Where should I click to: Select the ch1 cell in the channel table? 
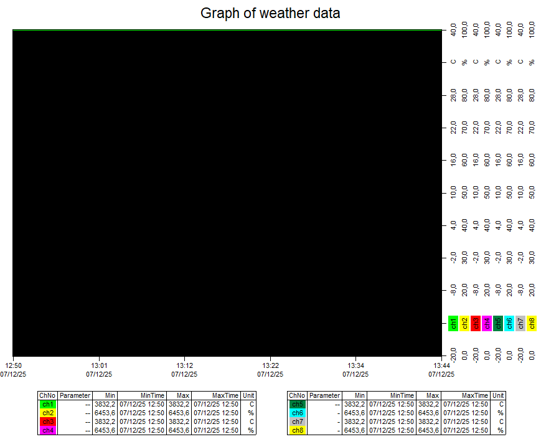click(x=48, y=404)
